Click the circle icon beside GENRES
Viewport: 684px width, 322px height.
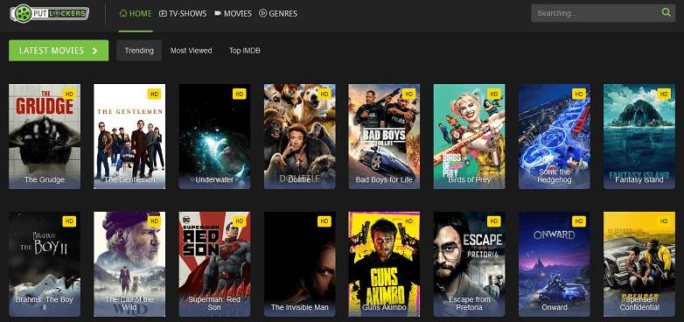click(x=262, y=13)
